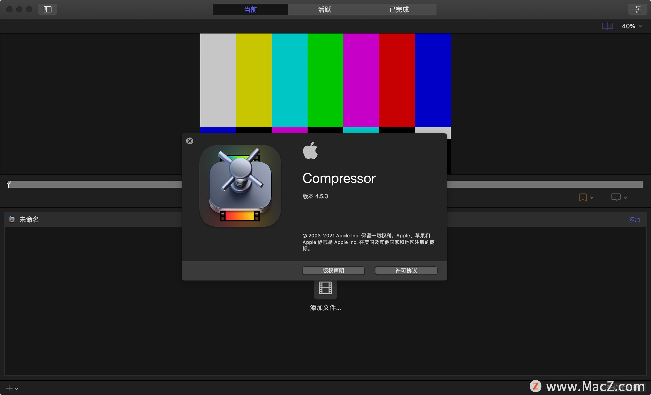
Task: Click the playhead marker on timeline
Action: pyautogui.click(x=8, y=183)
